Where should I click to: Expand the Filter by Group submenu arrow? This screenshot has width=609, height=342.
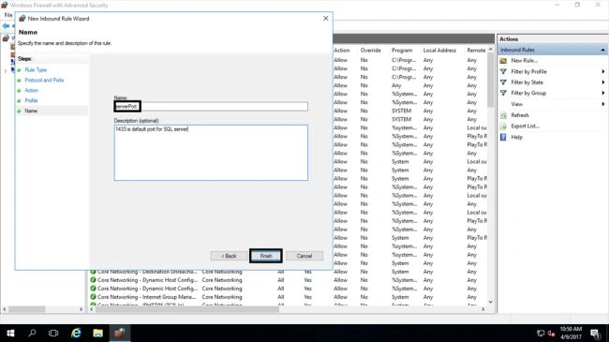pyautogui.click(x=602, y=94)
